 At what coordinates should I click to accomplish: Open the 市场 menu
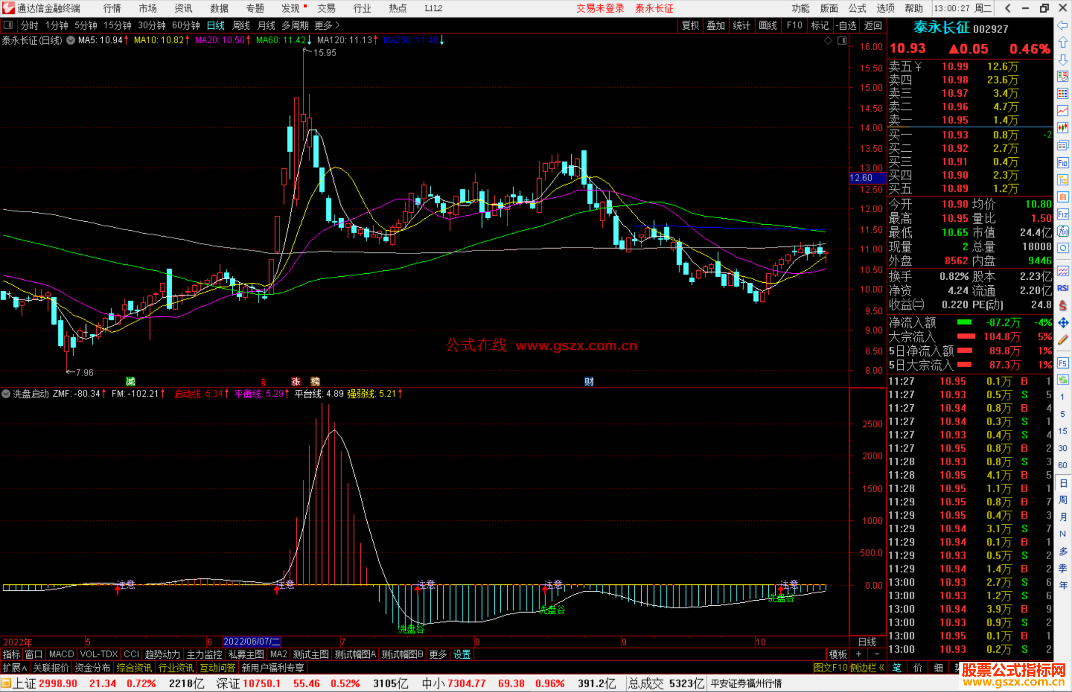coord(148,8)
